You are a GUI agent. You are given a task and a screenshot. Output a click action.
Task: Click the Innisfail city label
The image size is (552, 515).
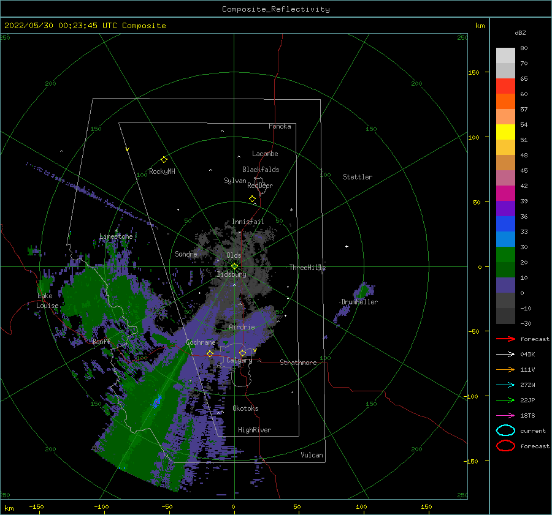(248, 222)
